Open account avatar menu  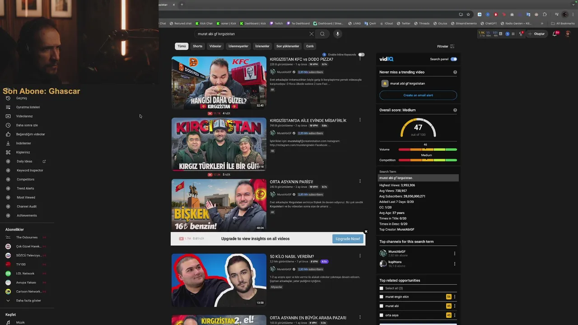[x=568, y=34]
